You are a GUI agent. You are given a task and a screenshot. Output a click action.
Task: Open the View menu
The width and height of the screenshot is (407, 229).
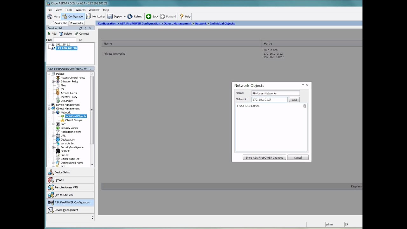click(59, 10)
